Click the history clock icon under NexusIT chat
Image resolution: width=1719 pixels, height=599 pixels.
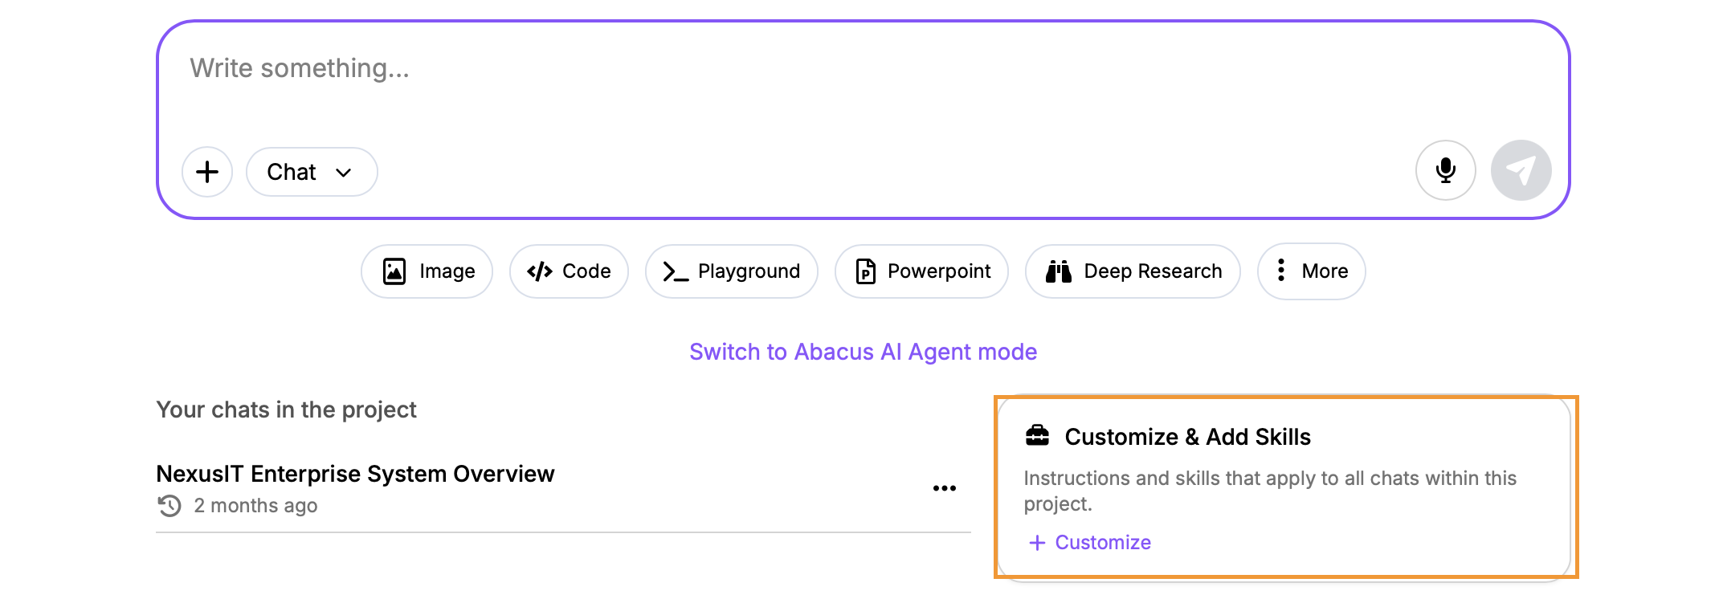click(x=169, y=506)
